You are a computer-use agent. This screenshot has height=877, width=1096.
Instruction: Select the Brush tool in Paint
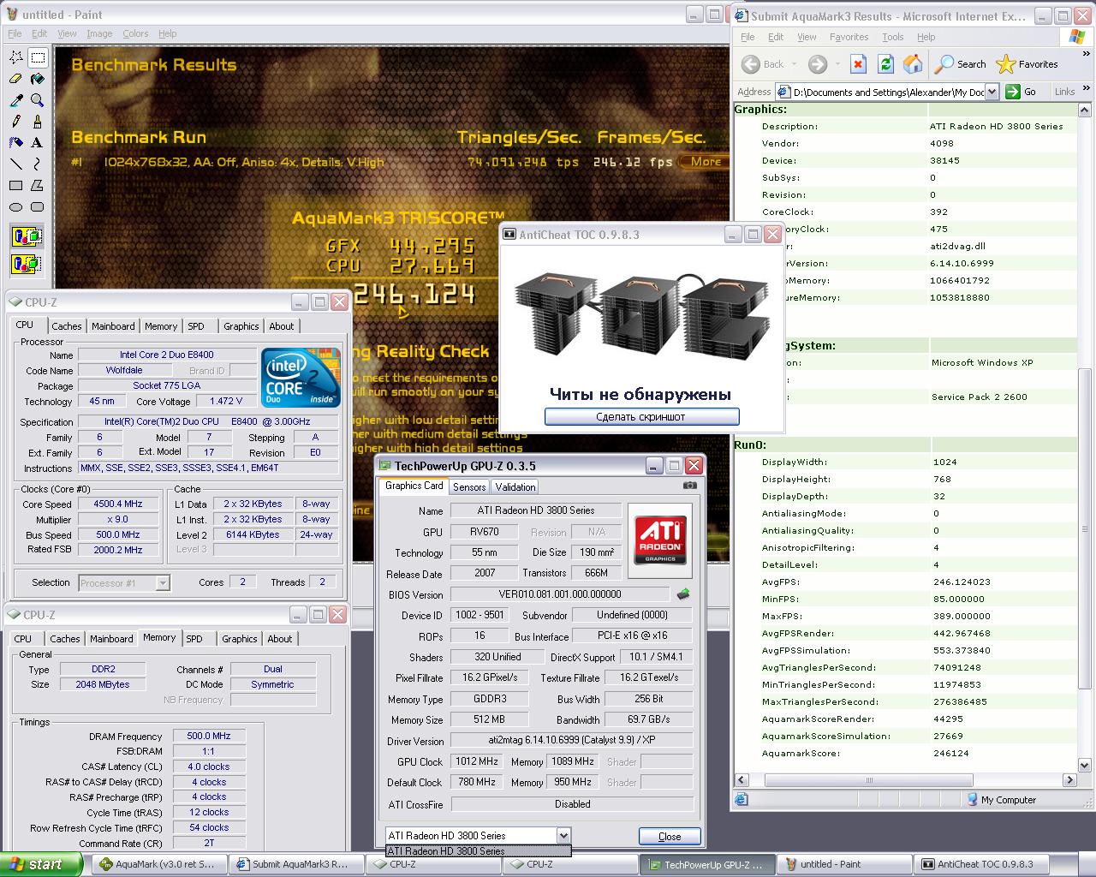[38, 122]
